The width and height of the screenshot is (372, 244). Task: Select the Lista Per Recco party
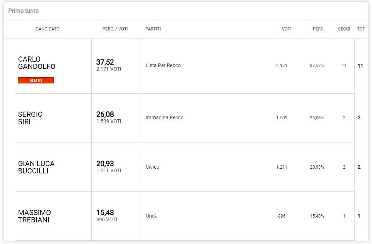click(x=163, y=65)
